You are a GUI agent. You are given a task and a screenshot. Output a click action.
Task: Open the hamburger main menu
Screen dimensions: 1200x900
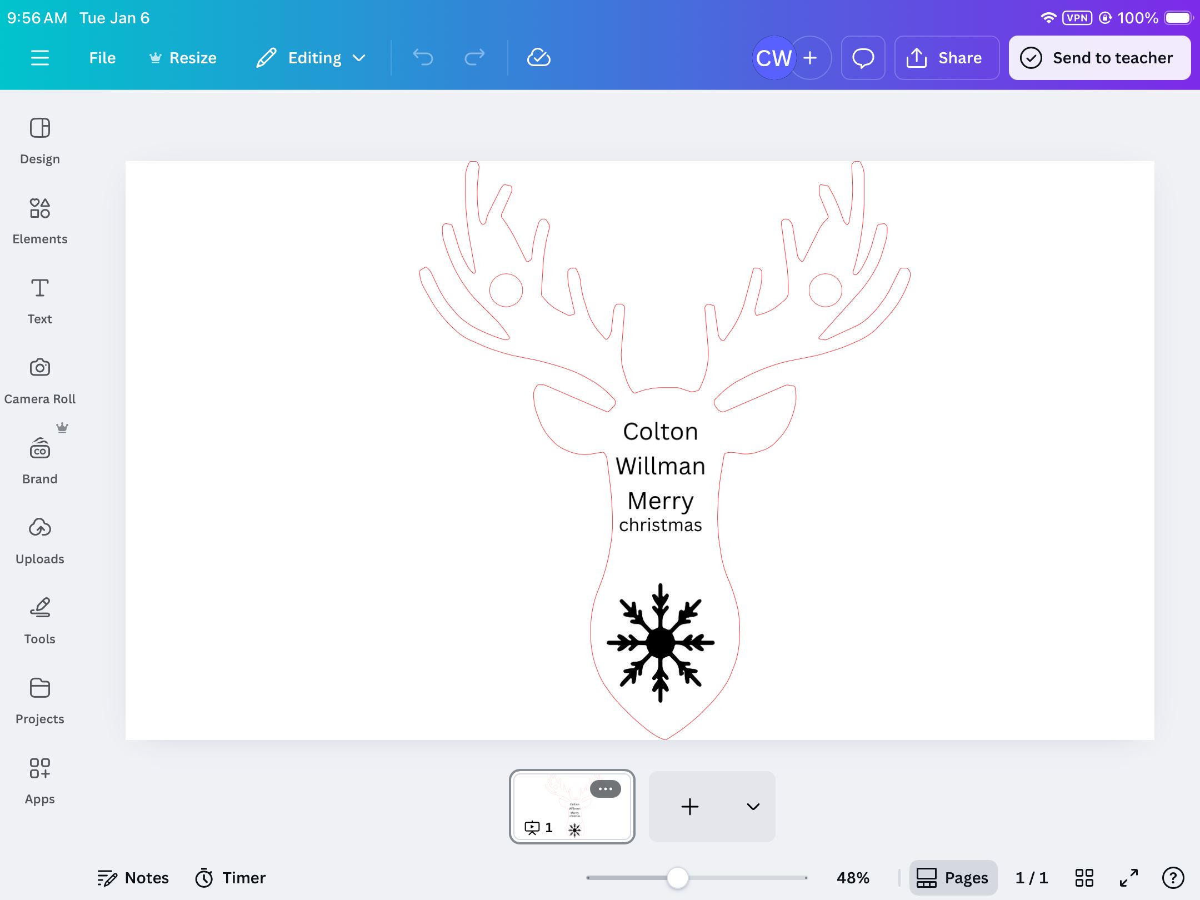click(x=39, y=58)
